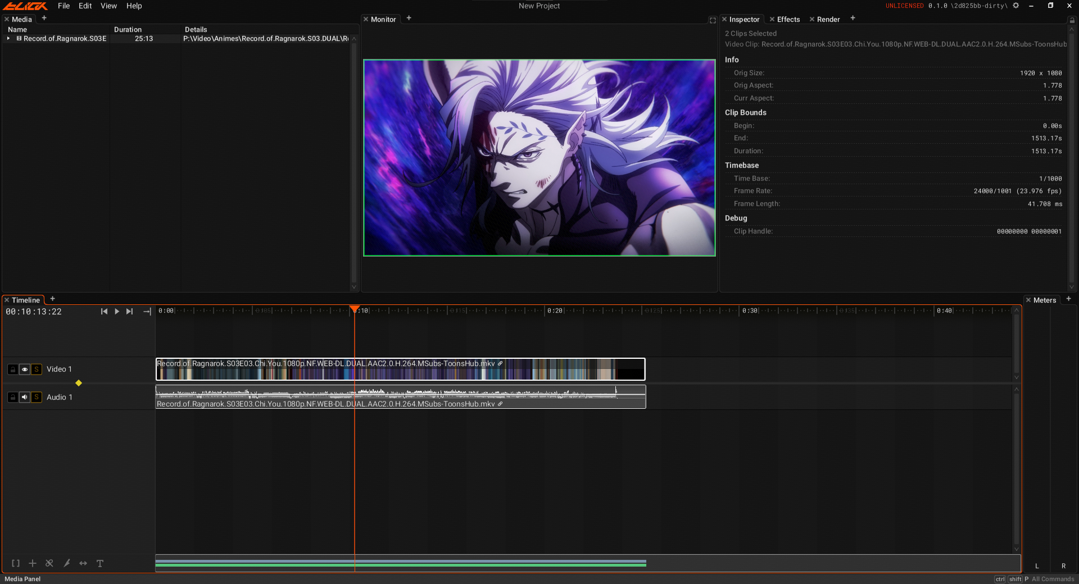Click the All Commands shortcut hint
The width and height of the screenshot is (1079, 584).
pos(1053,579)
